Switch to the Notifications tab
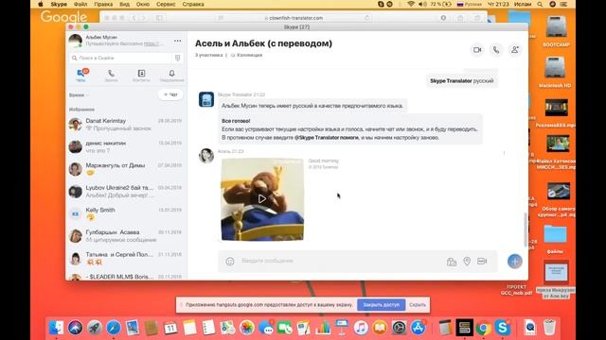 [171, 76]
